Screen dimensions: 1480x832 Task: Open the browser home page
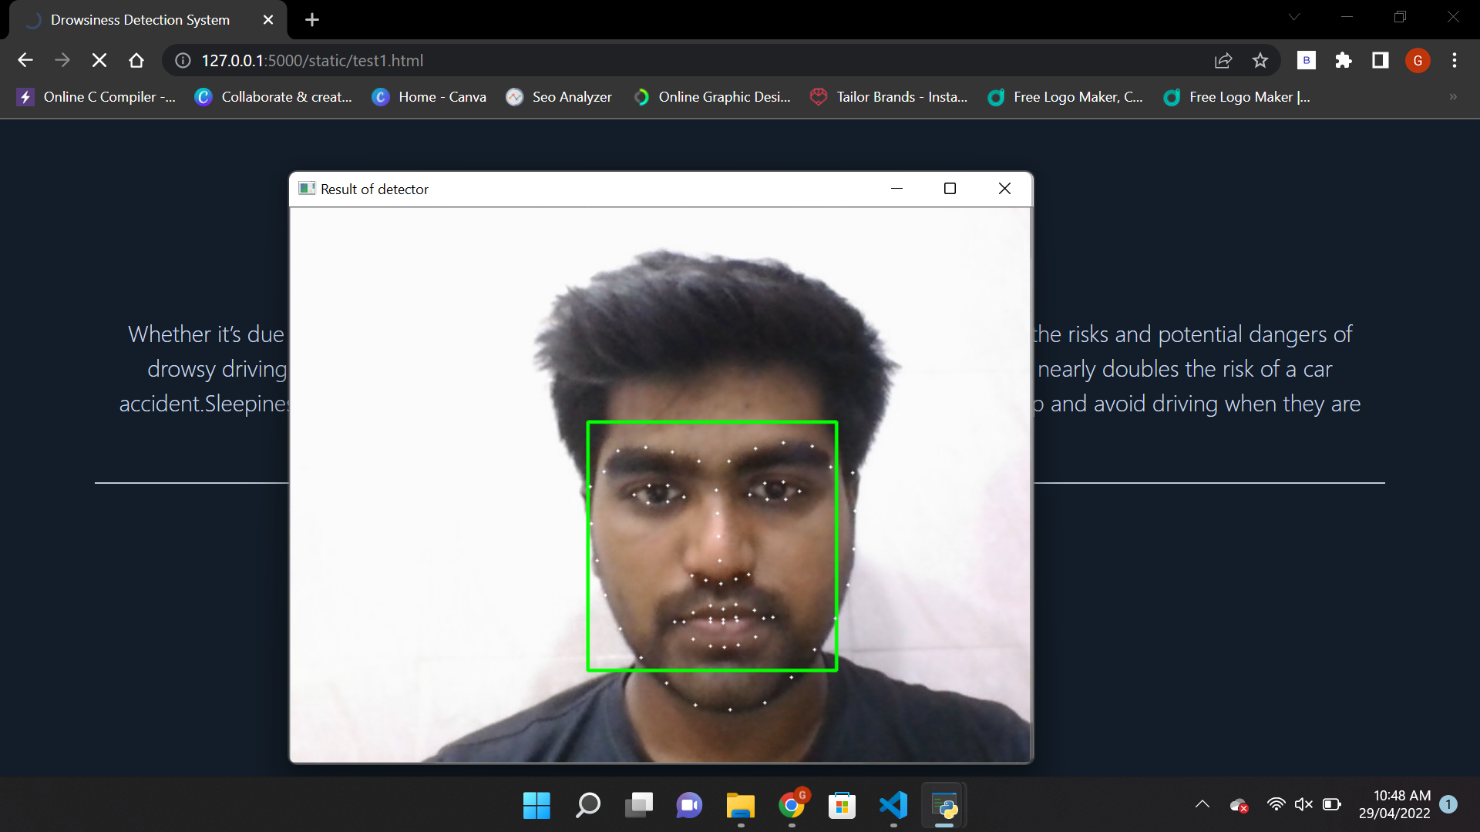(x=136, y=60)
